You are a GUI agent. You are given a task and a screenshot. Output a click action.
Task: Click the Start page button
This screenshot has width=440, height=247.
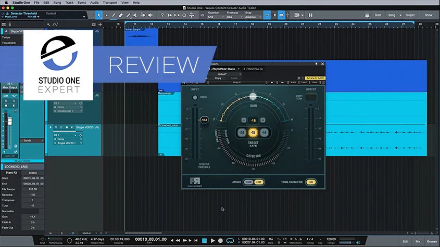click(x=378, y=15)
